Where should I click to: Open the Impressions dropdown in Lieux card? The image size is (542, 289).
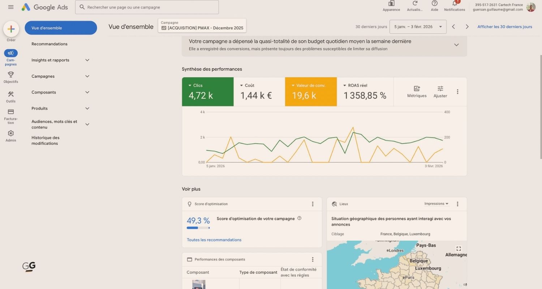(436, 203)
